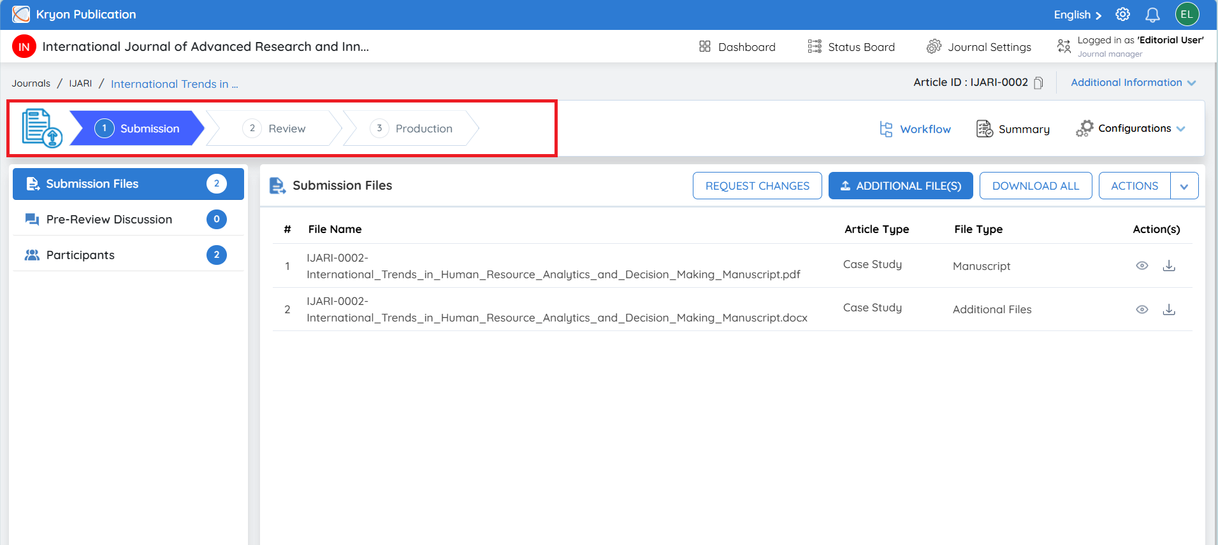Open the Workflow view
The height and width of the screenshot is (545, 1218).
click(915, 129)
